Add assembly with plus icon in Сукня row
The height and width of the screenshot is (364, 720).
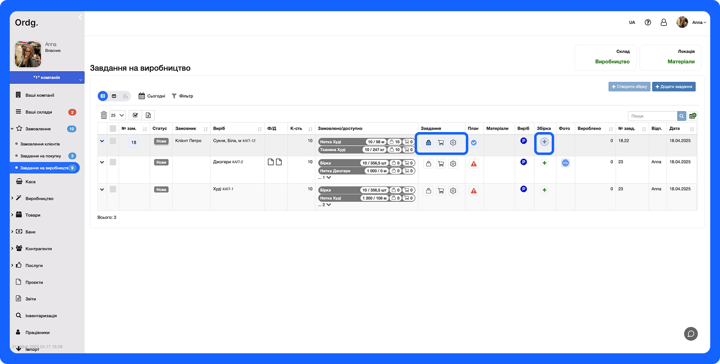544,142
